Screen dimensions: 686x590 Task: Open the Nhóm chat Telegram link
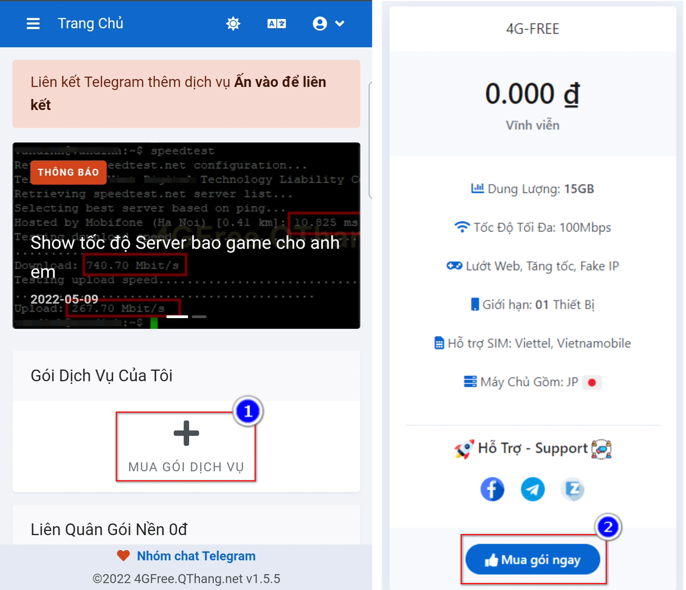[196, 556]
